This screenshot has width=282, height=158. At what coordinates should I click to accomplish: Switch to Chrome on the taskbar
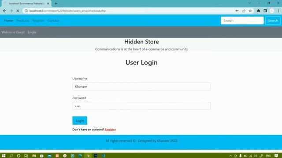point(88,156)
